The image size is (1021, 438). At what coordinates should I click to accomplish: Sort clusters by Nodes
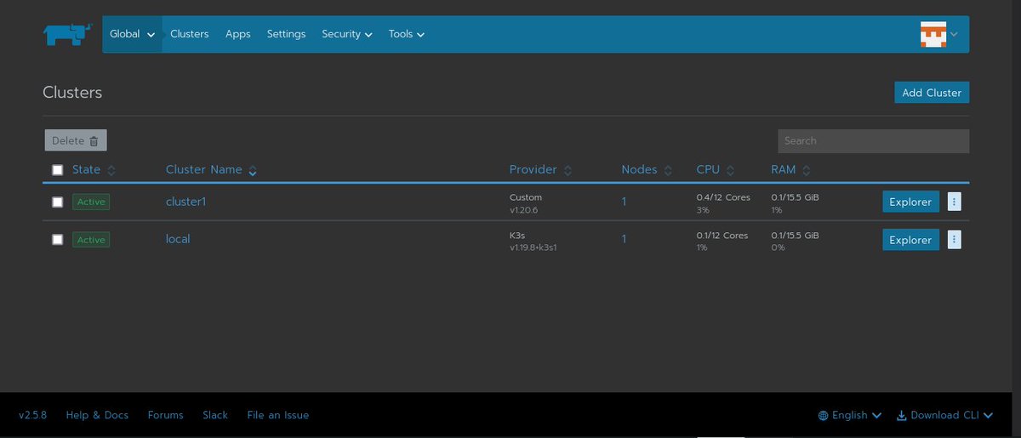pyautogui.click(x=647, y=170)
